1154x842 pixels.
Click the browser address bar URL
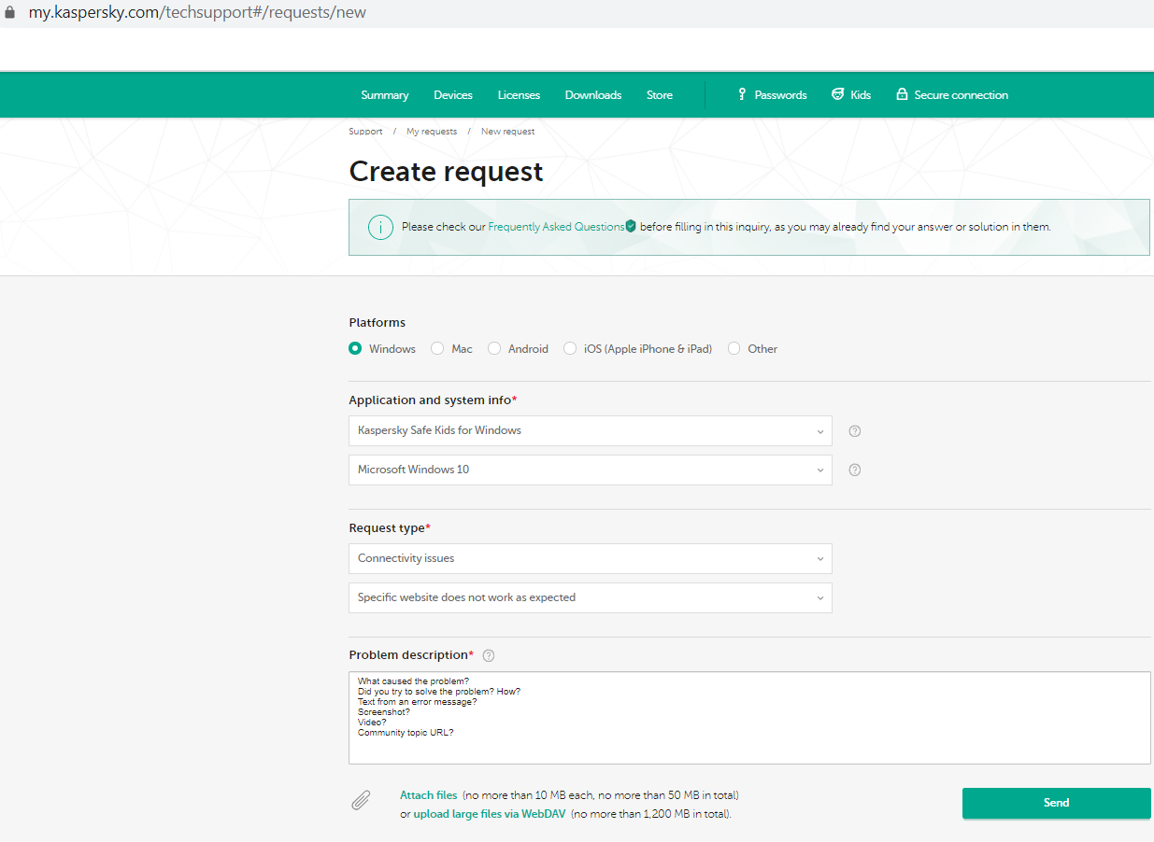[x=197, y=13]
